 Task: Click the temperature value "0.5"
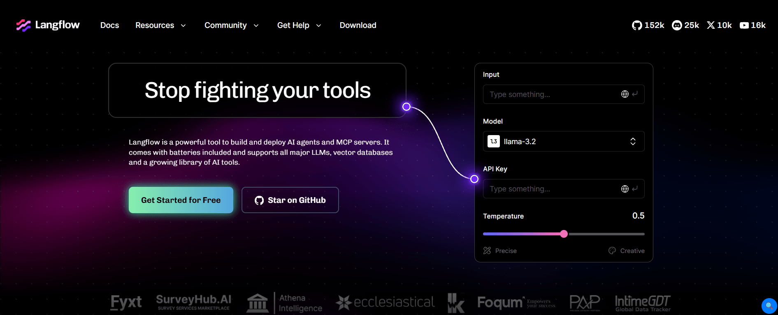tap(639, 216)
